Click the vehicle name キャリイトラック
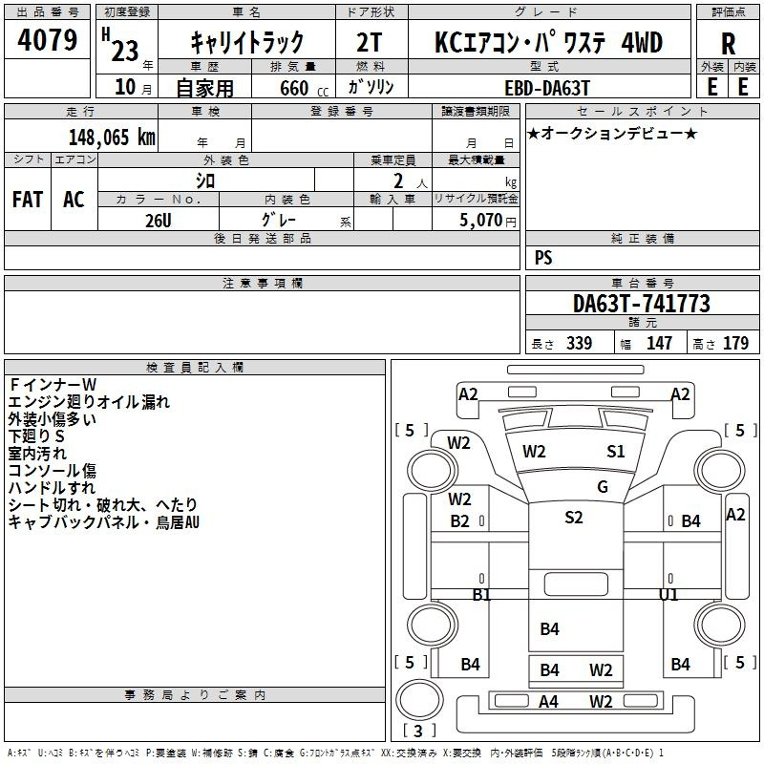The width and height of the screenshot is (764, 764). tap(247, 42)
